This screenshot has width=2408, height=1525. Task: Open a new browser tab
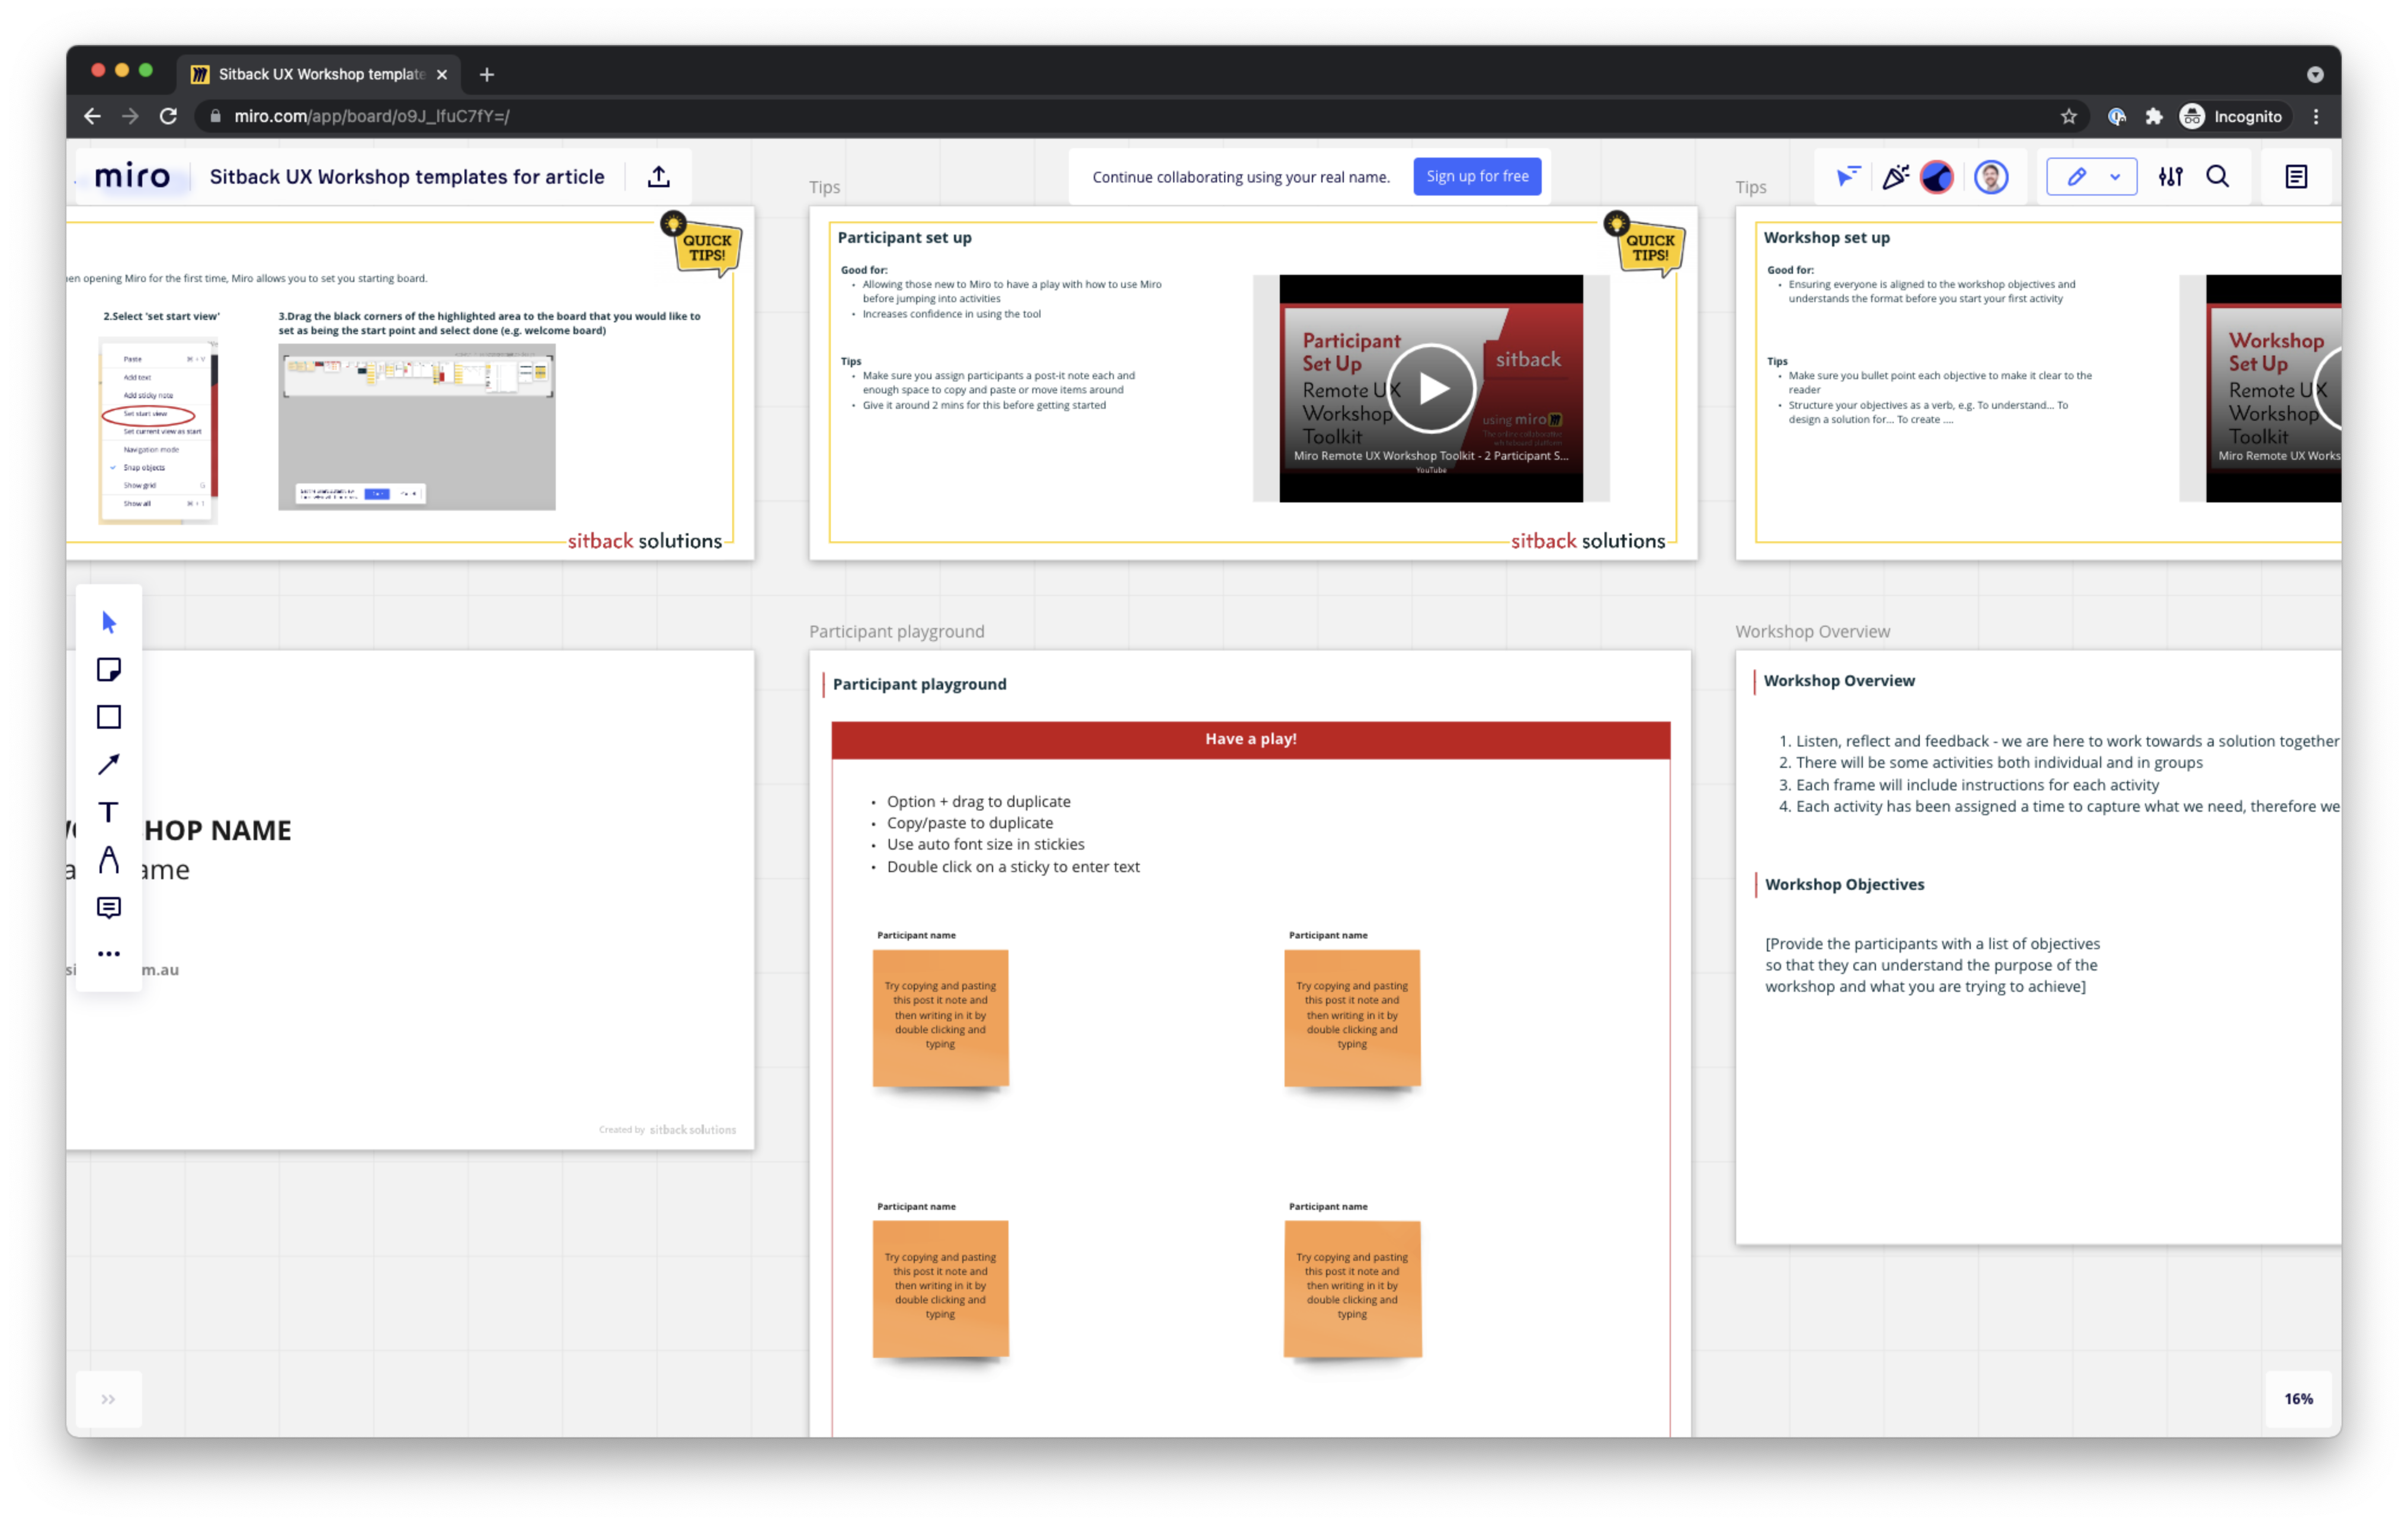[x=487, y=74]
